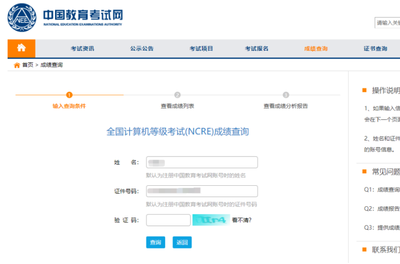Click step 2 circle 查看成绩列表

point(177,95)
